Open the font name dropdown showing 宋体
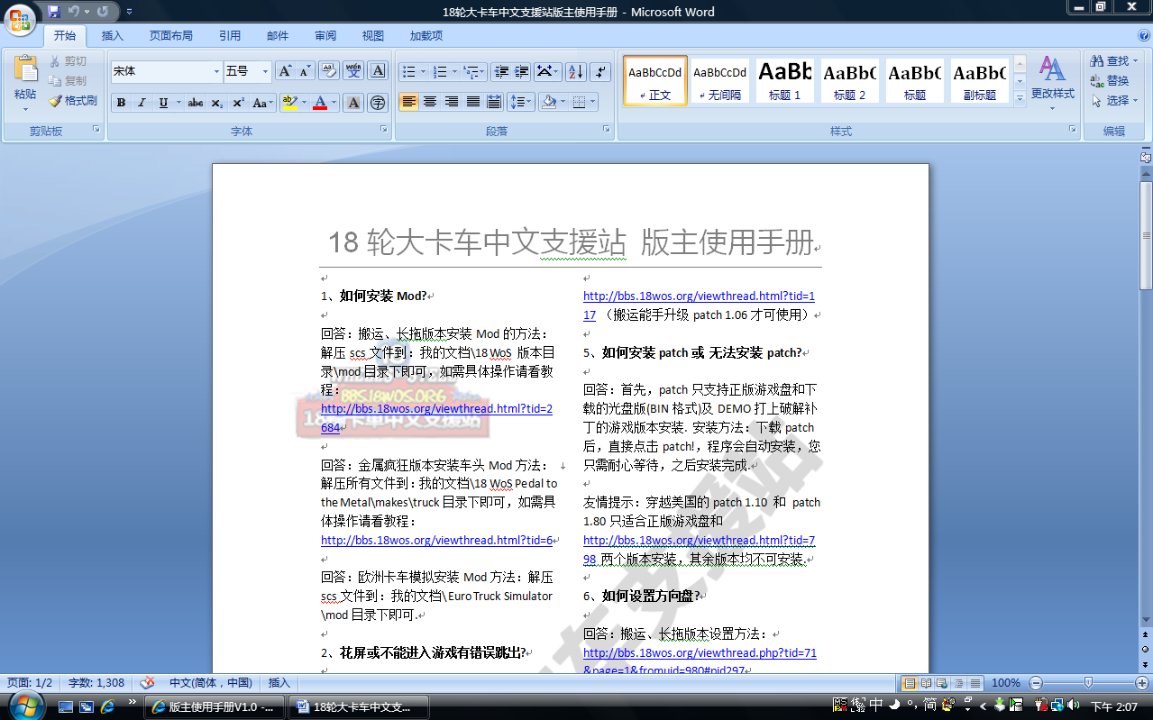The width and height of the screenshot is (1153, 720). 216,71
